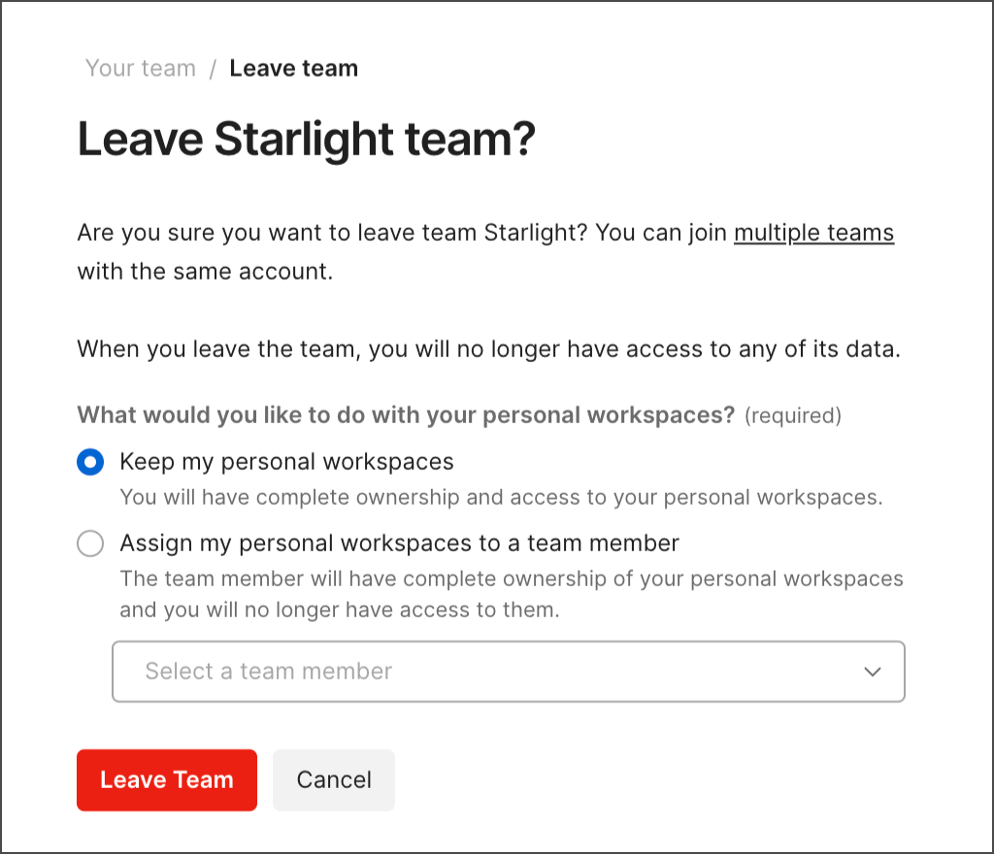Dismiss the dialog with the Cancel button

[333, 779]
